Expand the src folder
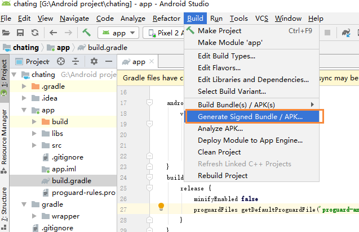Screen dimensions: 359x232 (x=34, y=145)
